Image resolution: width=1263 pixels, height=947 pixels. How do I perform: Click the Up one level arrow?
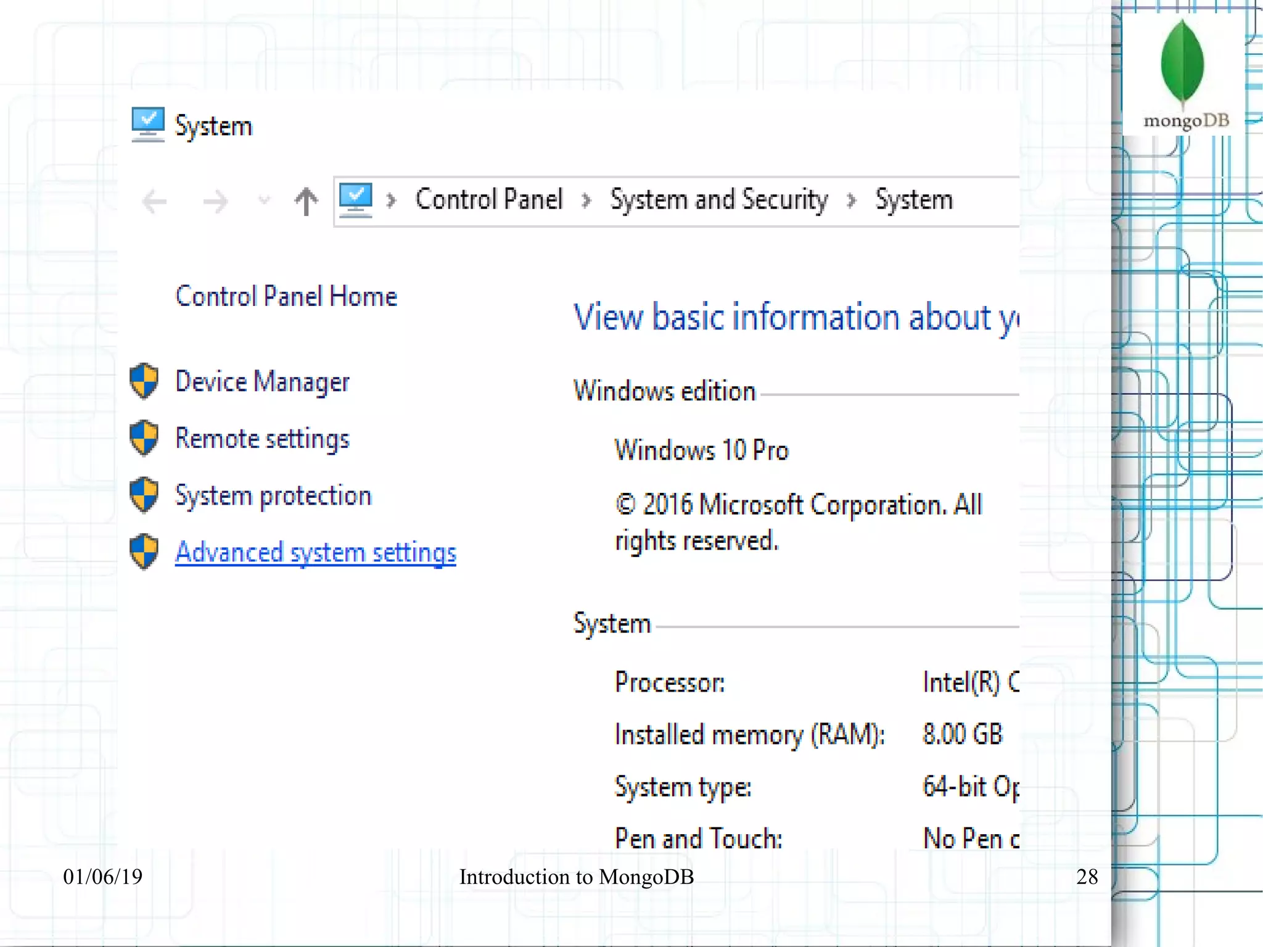(x=306, y=201)
